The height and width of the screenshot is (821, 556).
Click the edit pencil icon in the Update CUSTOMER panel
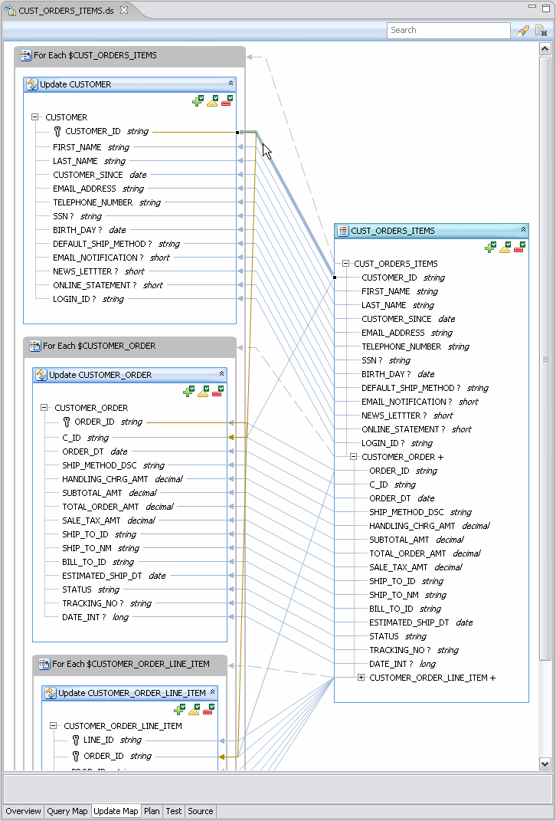[212, 101]
